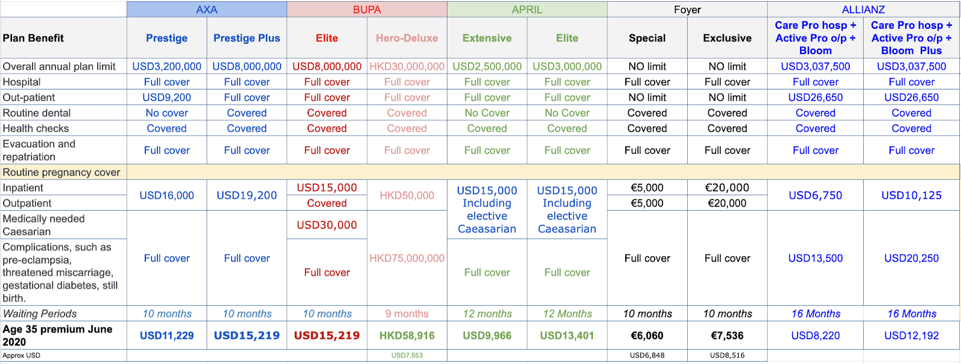Screen dimensions: 961x364
Task: Select the Approx USD row label
Action: click(64, 356)
